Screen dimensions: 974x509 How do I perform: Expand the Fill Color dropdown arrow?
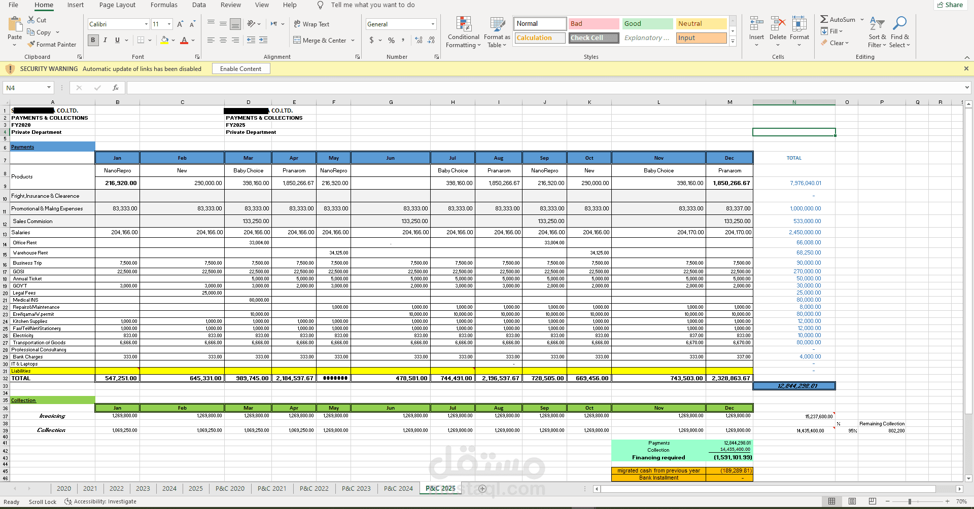coord(173,40)
